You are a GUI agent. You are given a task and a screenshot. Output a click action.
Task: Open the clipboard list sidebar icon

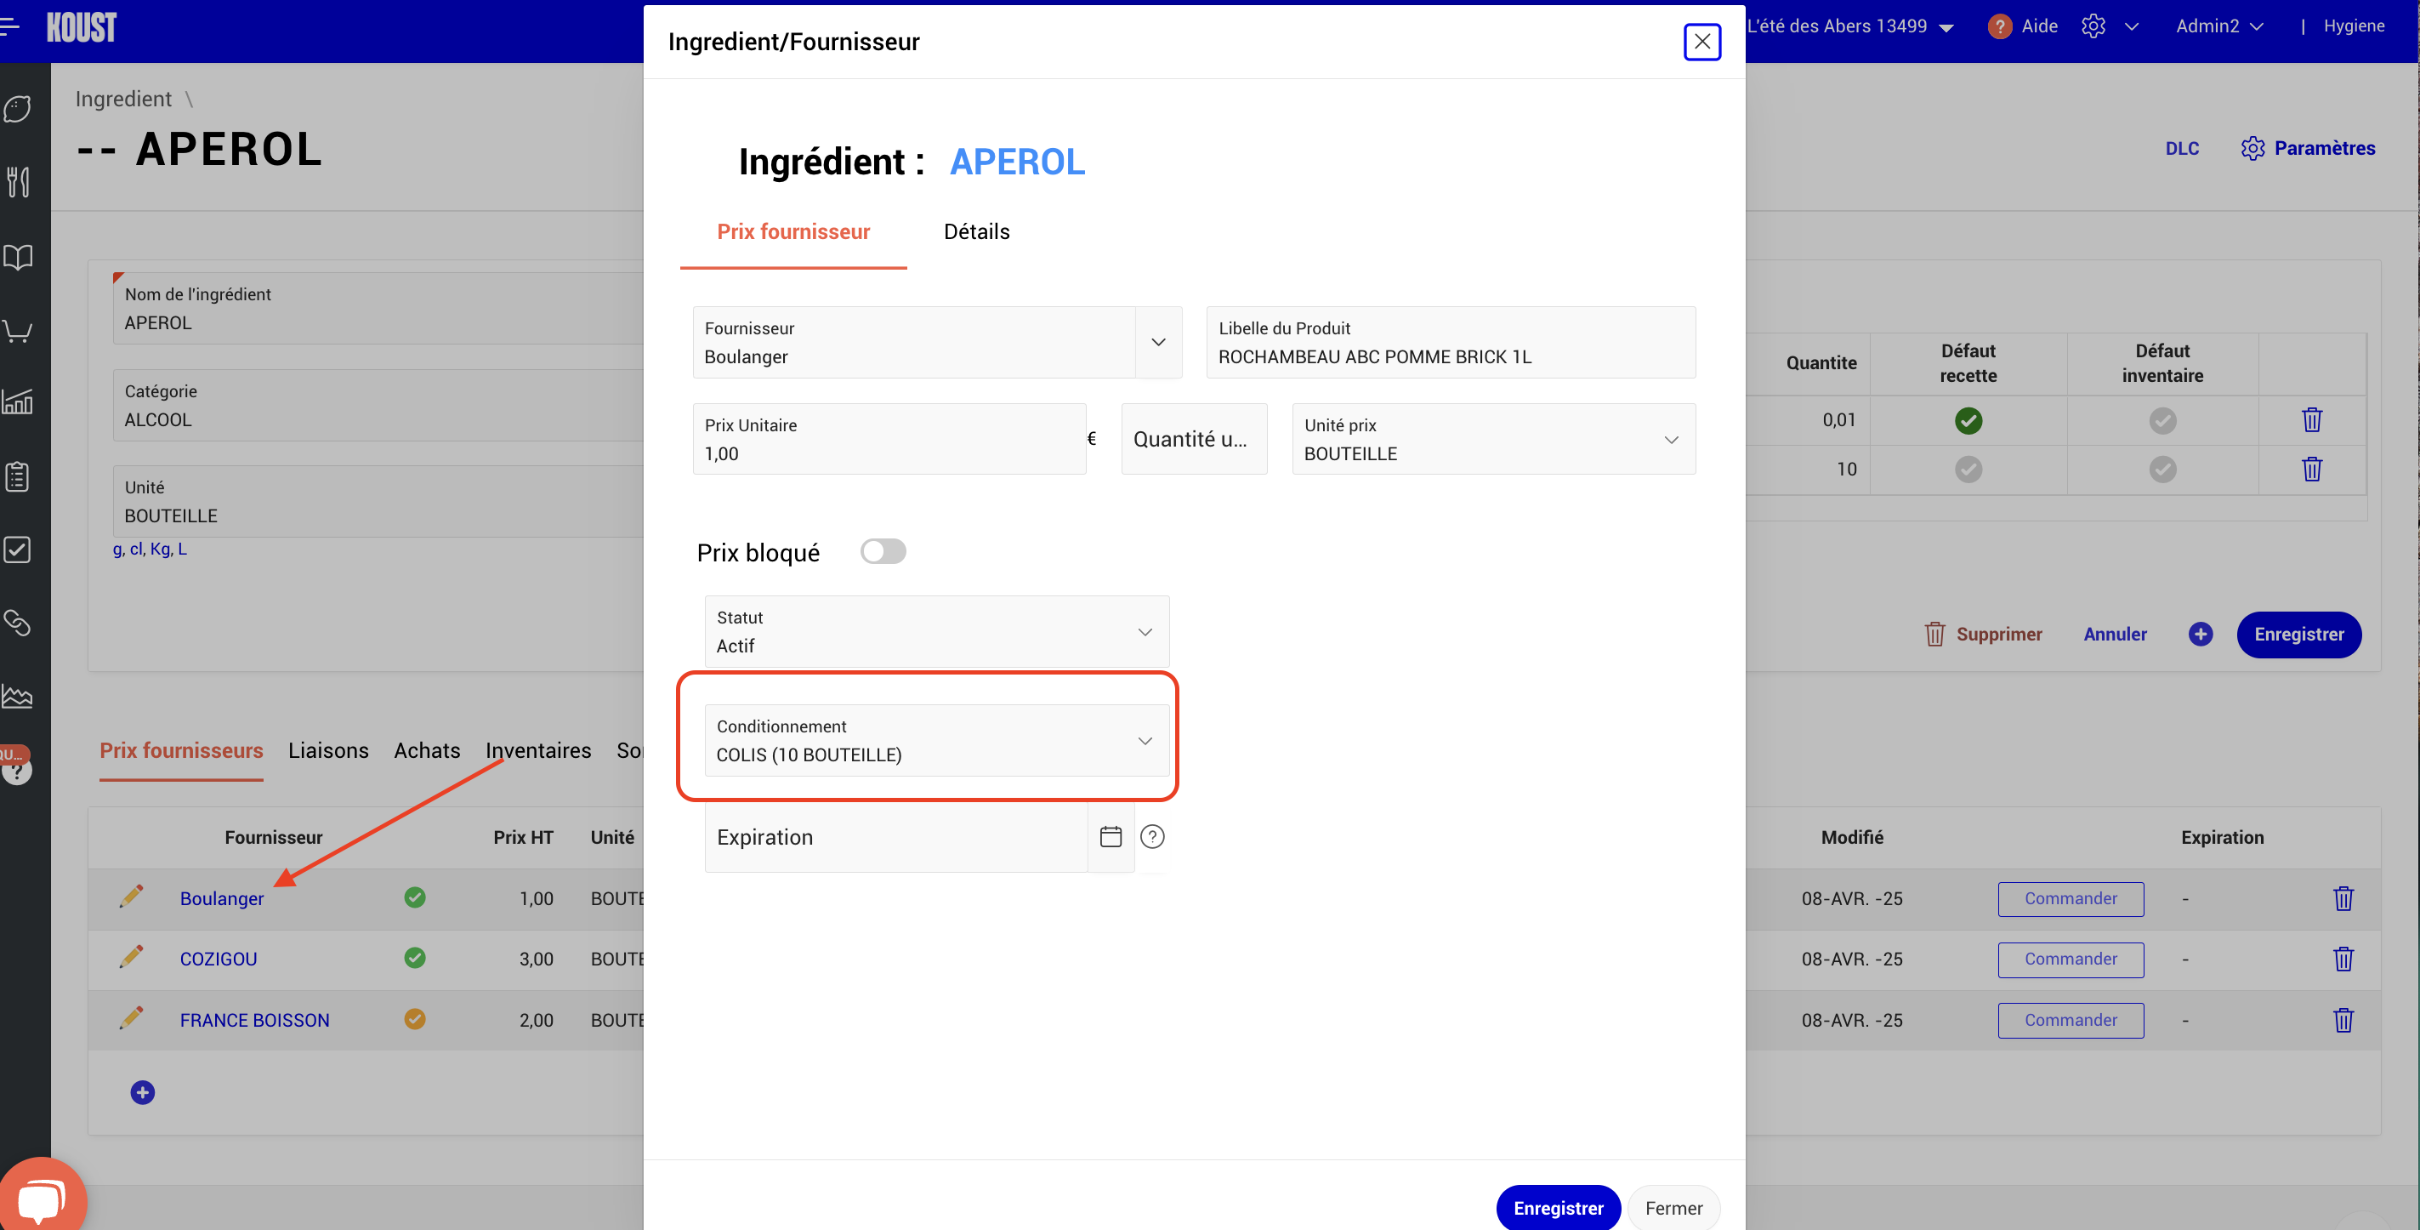click(x=17, y=476)
